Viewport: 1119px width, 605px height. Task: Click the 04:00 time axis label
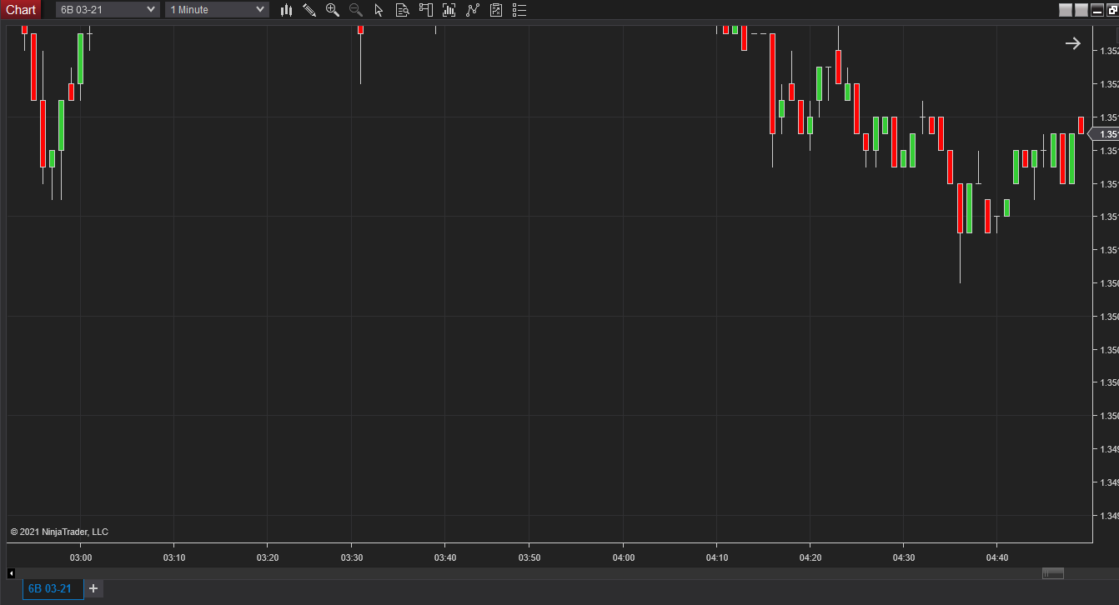click(624, 557)
